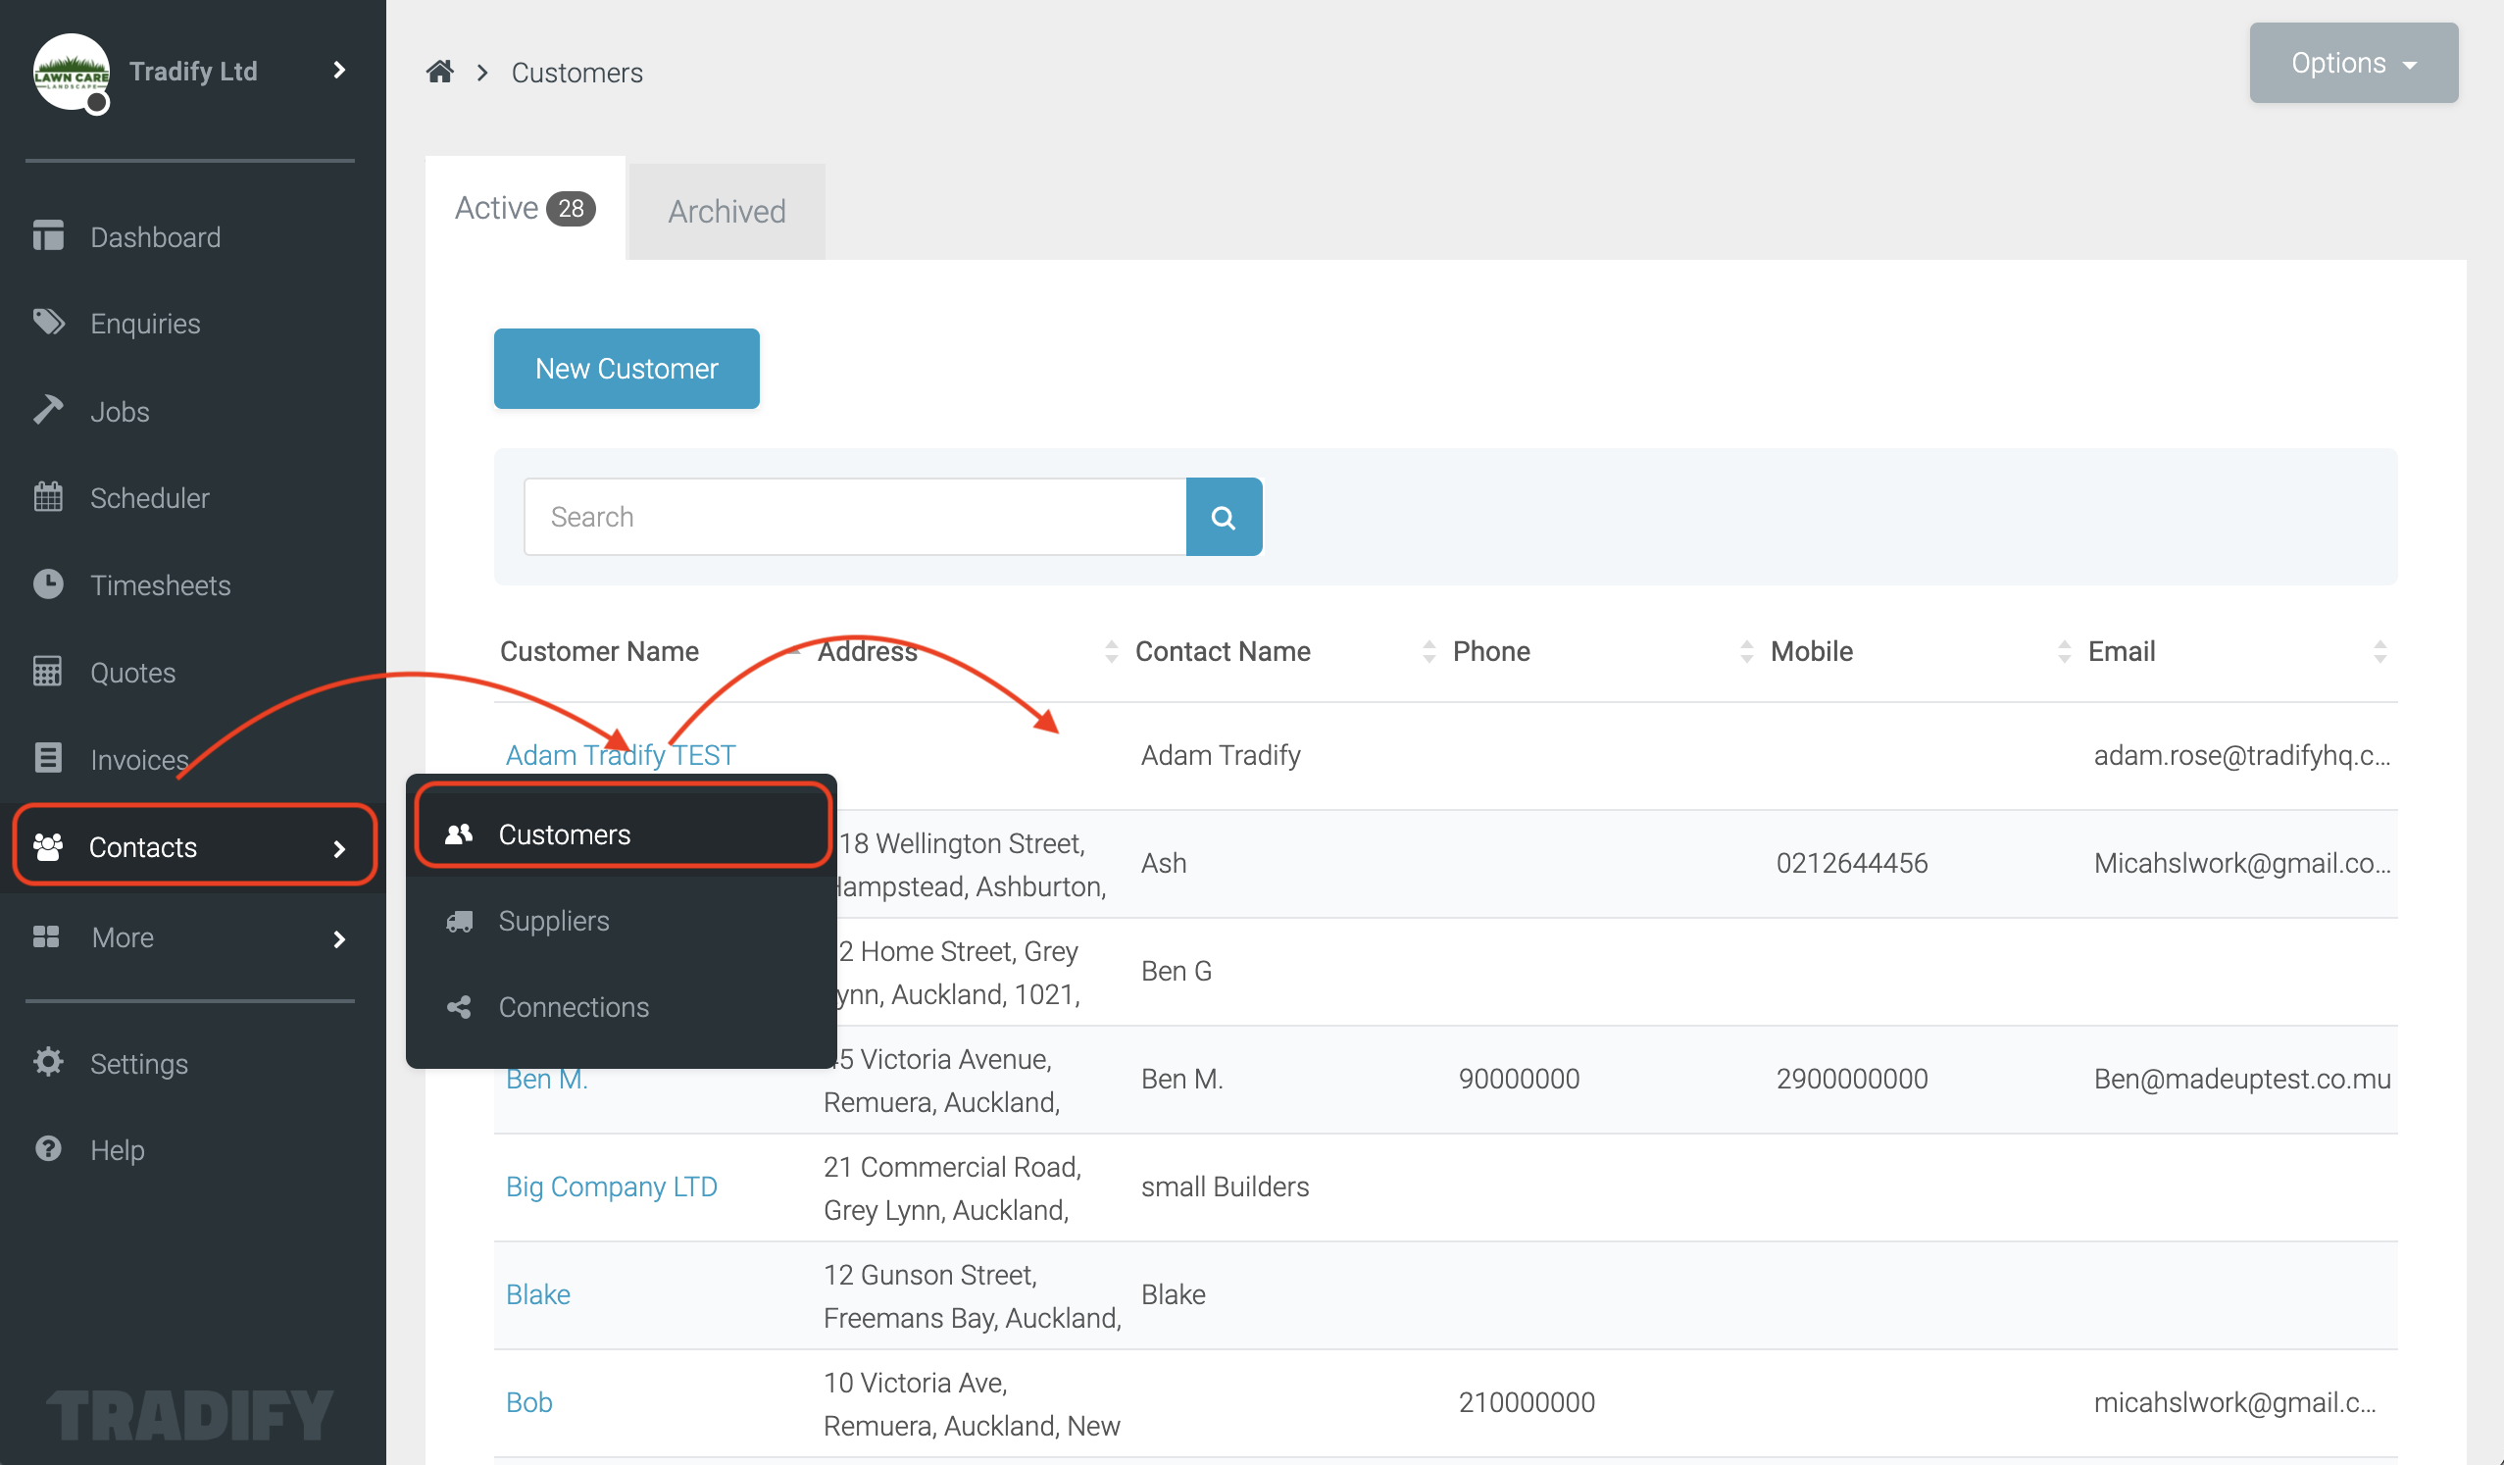This screenshot has width=2504, height=1465.
Task: Click the Enquiries sidebar label
Action: (145, 323)
